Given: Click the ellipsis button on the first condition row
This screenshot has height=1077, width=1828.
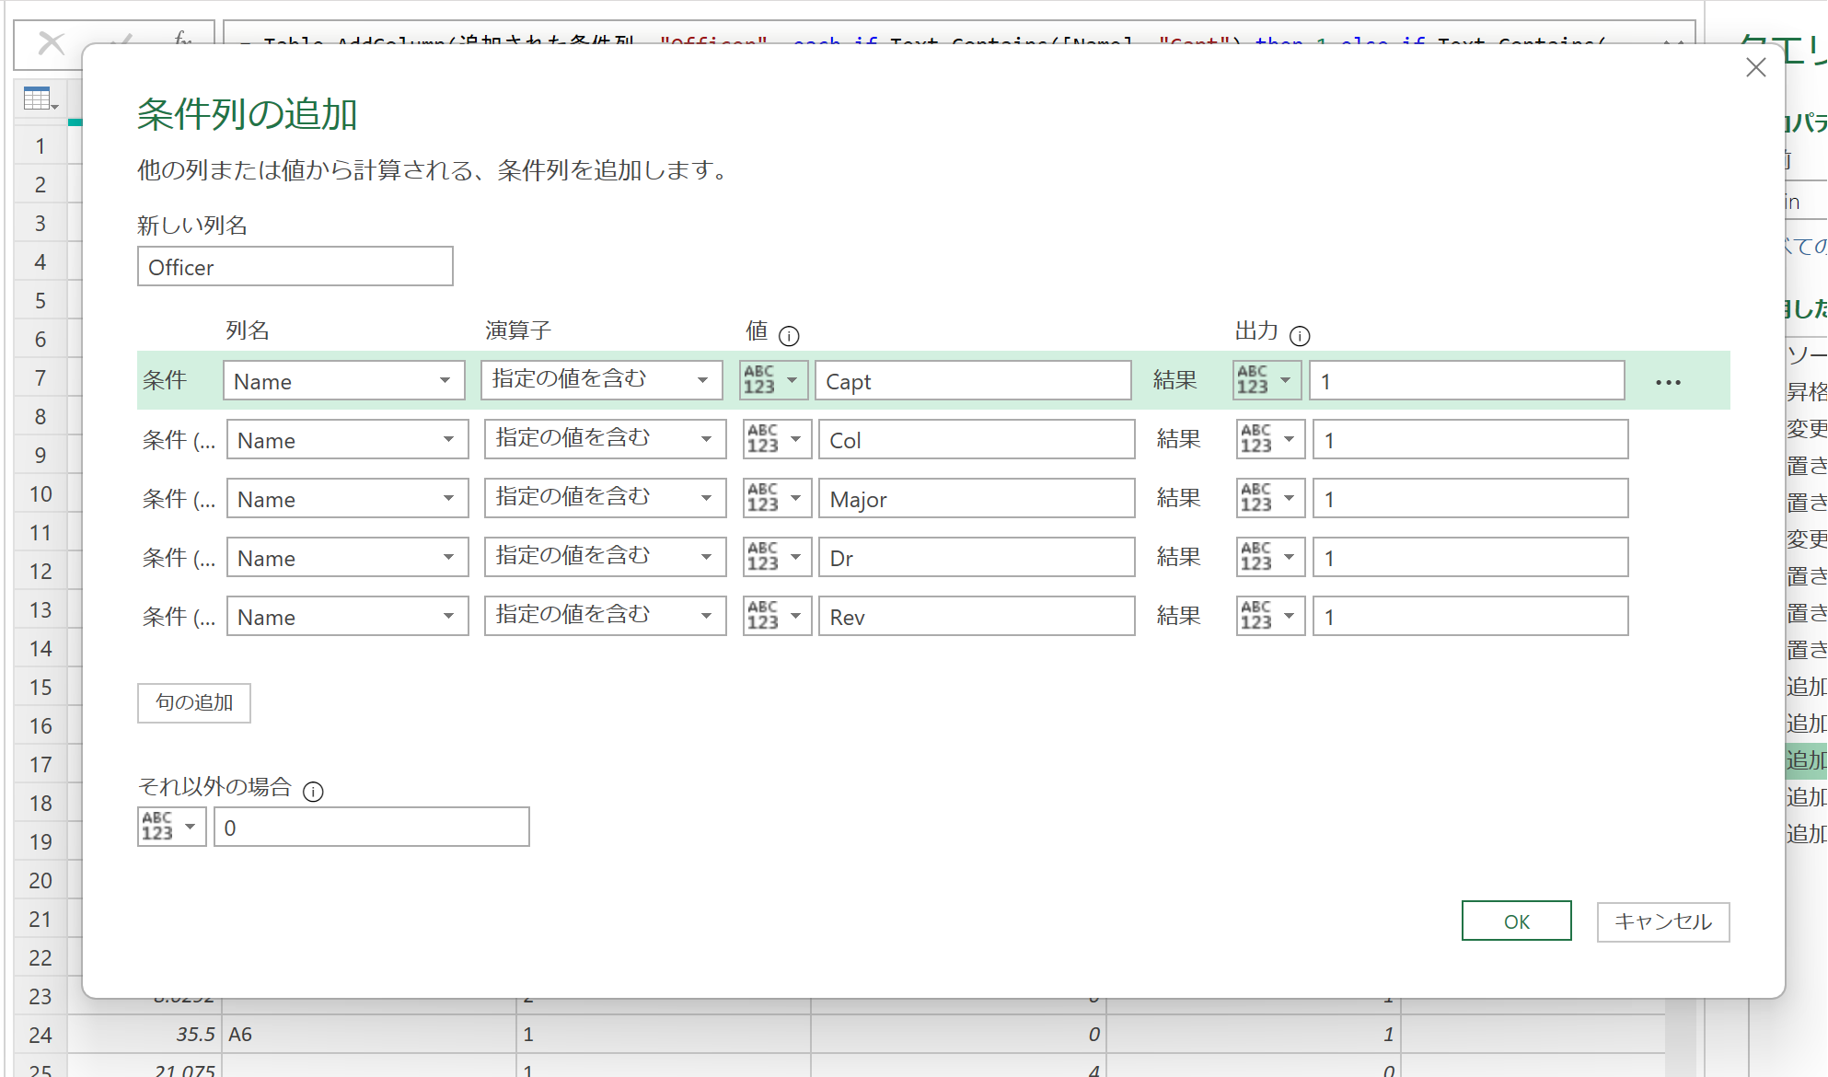Looking at the screenshot, I should tap(1668, 380).
